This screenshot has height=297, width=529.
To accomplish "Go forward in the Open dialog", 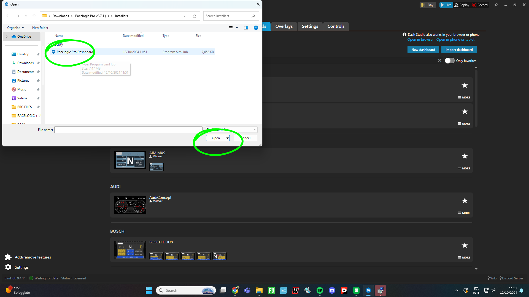I will [x=18, y=16].
